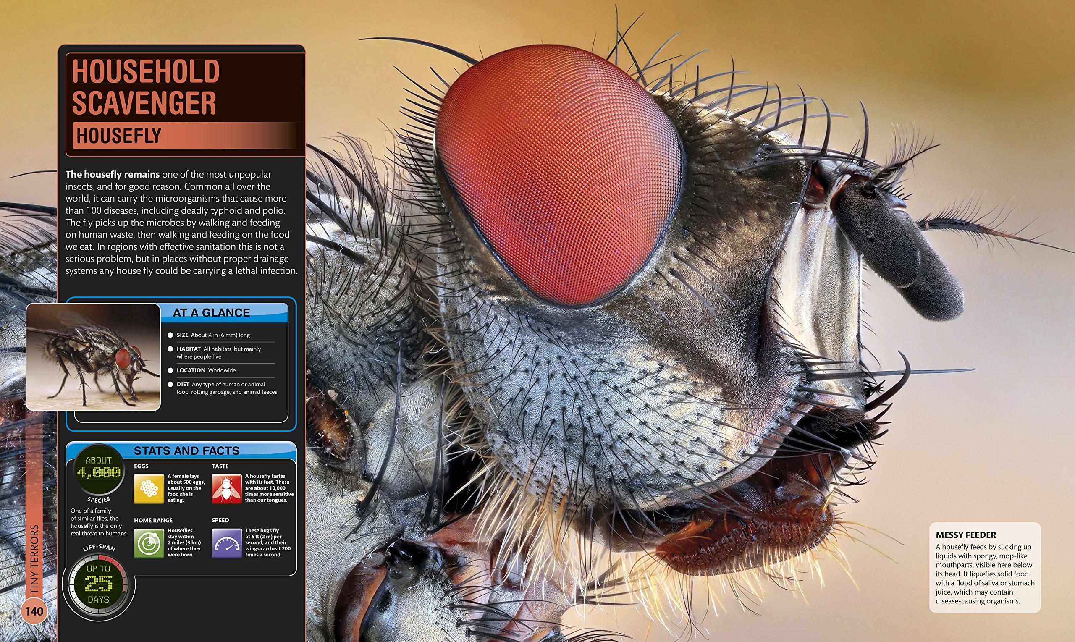The image size is (1075, 642).
Task: Click the page number 140 circle
Action: click(34, 611)
